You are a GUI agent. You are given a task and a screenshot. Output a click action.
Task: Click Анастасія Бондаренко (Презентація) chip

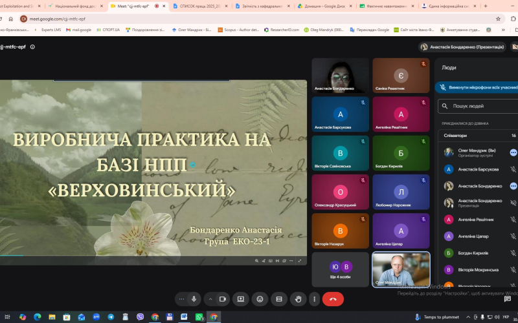click(462, 47)
